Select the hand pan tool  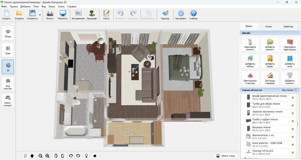(x=32, y=156)
